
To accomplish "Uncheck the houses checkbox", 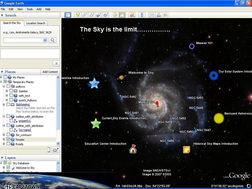I will [8, 139].
